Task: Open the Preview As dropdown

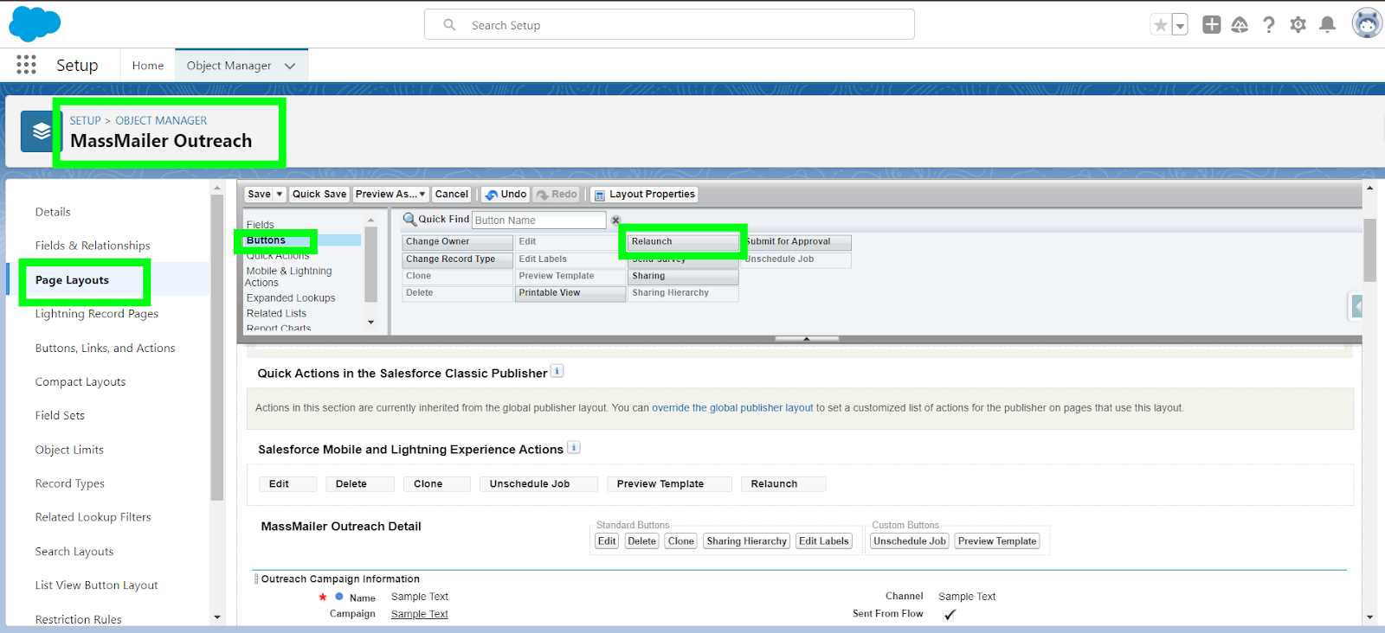Action: (x=390, y=195)
